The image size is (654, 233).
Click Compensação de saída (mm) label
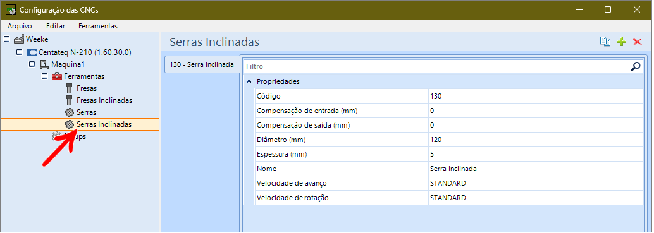[303, 125]
